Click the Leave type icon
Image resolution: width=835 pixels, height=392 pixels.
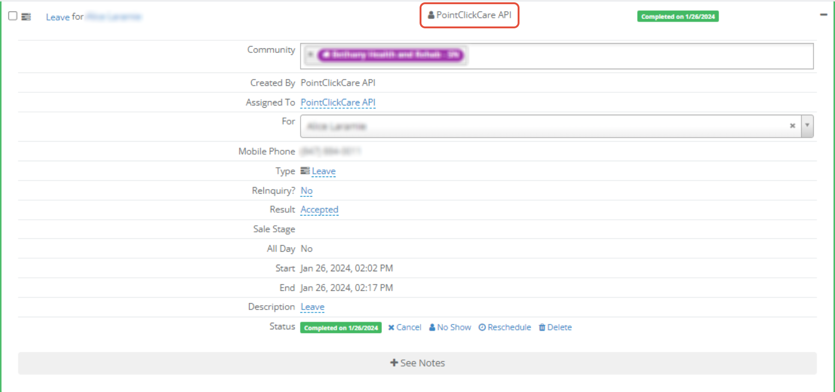click(305, 170)
